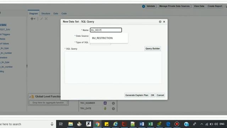Select the Data Sets item in the sidebar

tap(3, 25)
